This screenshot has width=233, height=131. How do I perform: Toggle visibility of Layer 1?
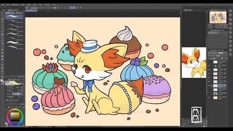tap(209, 70)
